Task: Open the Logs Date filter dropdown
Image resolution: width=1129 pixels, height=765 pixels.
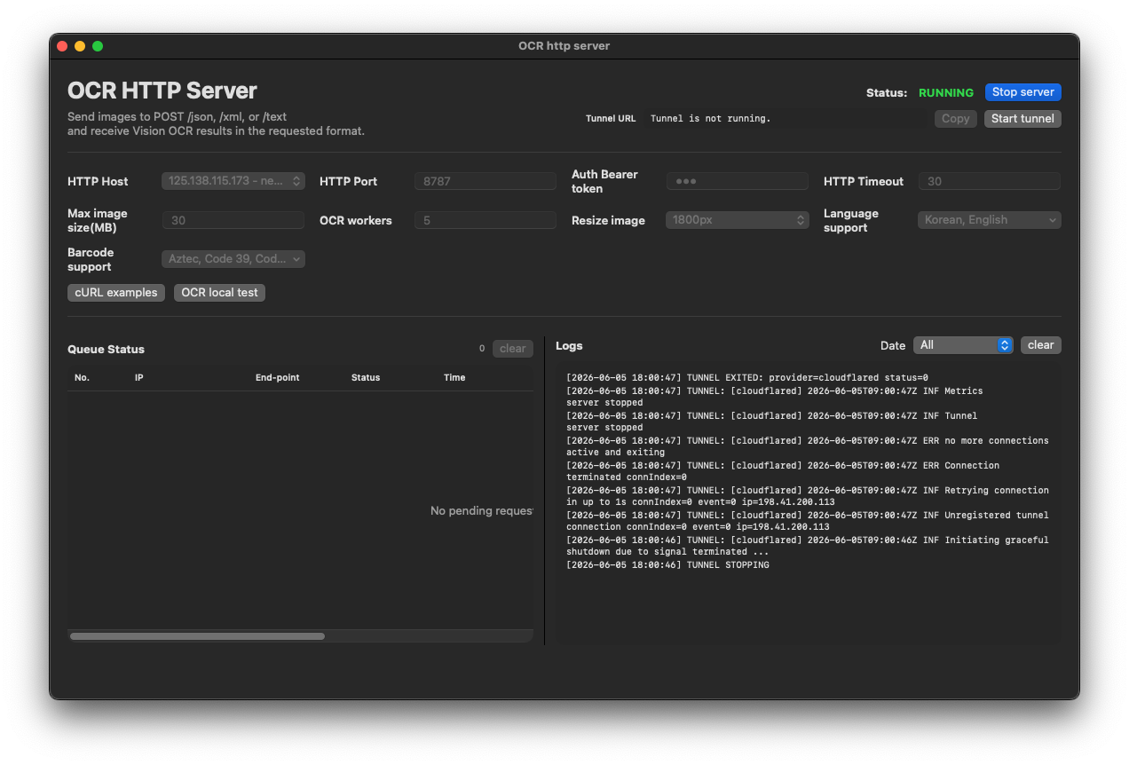Action: 963,344
